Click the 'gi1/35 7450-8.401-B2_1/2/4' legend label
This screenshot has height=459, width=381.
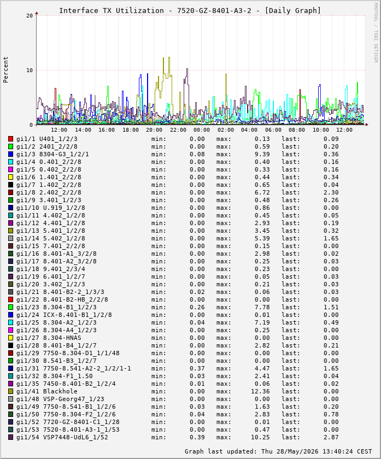click(66, 384)
